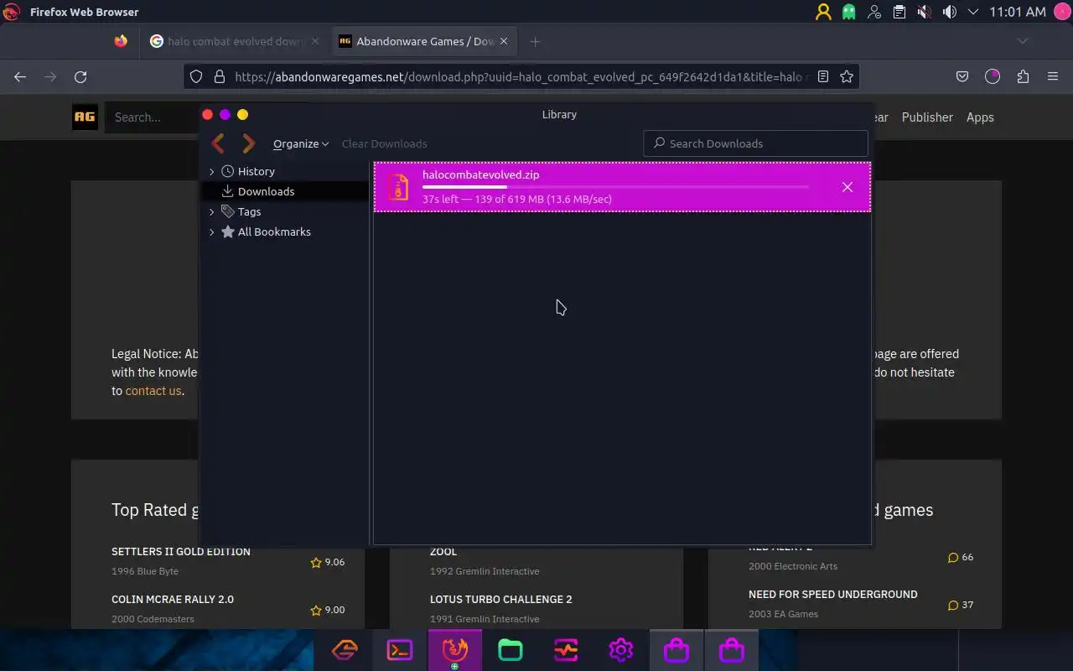Open the pinned Firefox View tab

[121, 41]
